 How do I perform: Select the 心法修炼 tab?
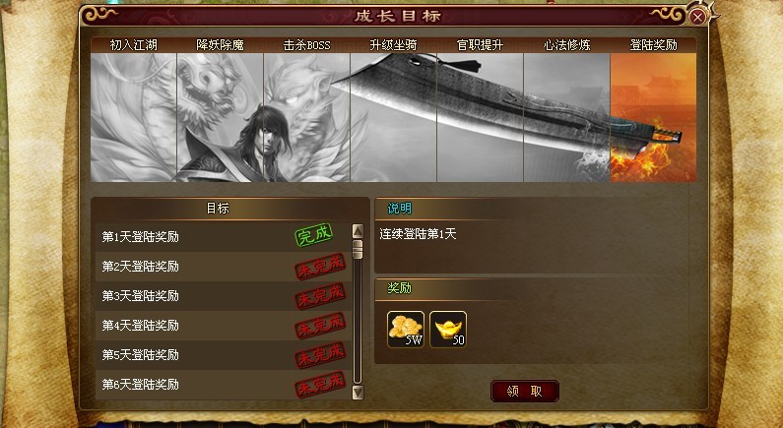pos(566,45)
